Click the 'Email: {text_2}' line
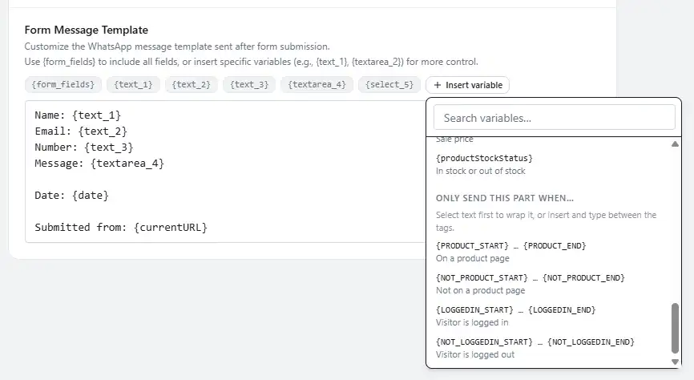Viewport: 694px width, 380px height. 81,131
